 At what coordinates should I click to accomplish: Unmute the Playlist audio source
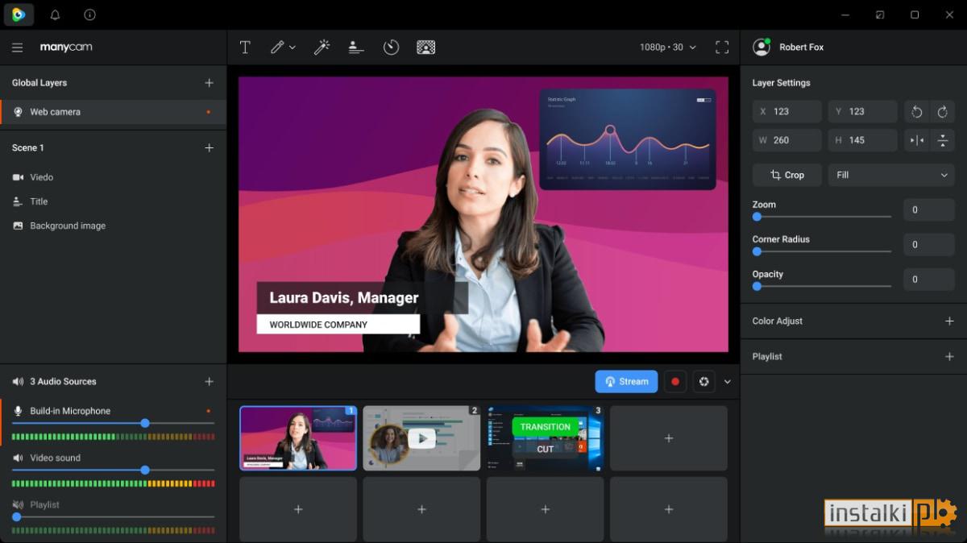tap(18, 505)
